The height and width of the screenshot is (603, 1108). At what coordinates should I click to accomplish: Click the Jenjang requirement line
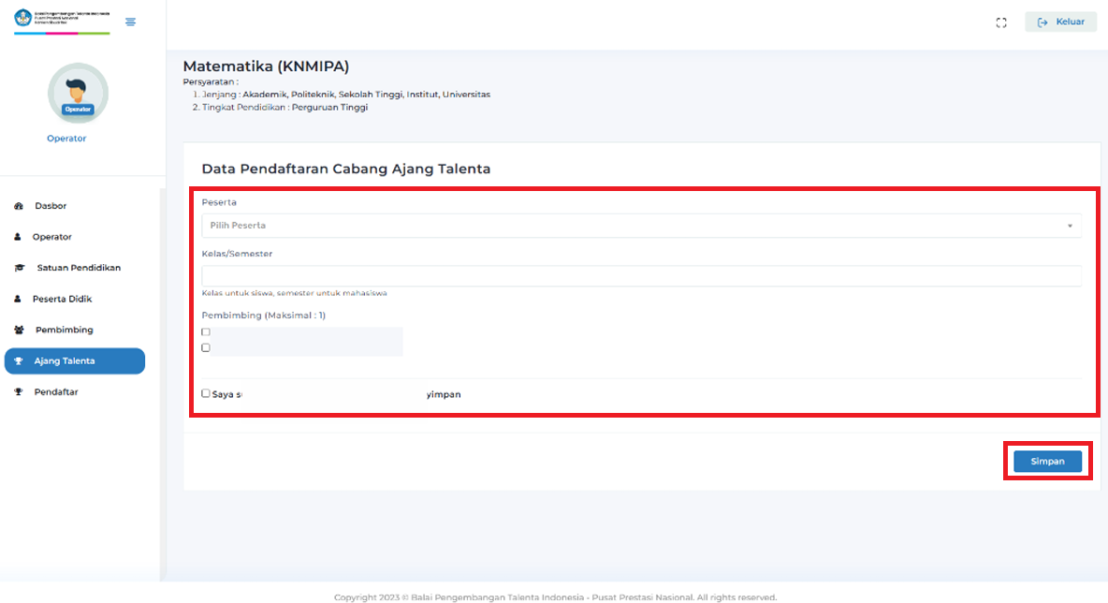(x=346, y=95)
